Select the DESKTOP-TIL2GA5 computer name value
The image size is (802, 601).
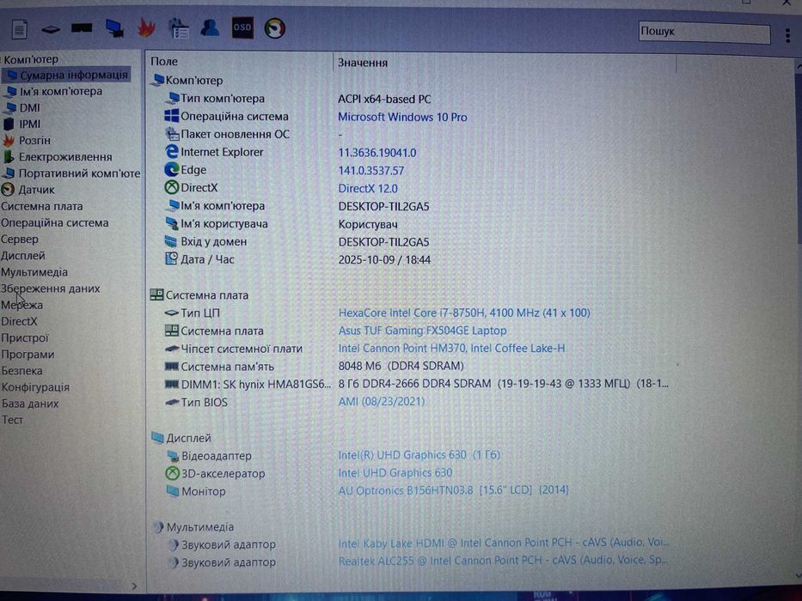384,206
